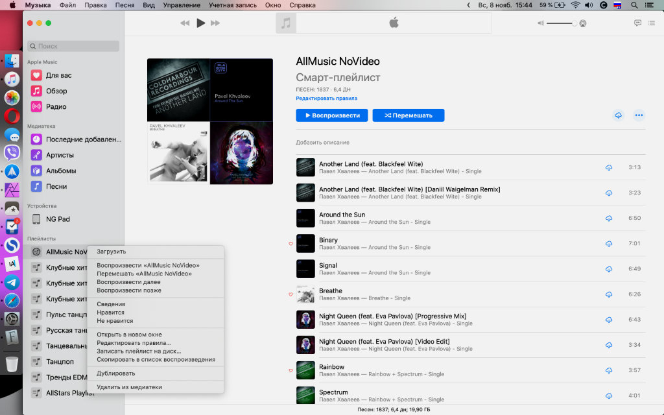This screenshot has height=415, width=664.
Task: Click the Signal track artwork
Action: [305, 269]
